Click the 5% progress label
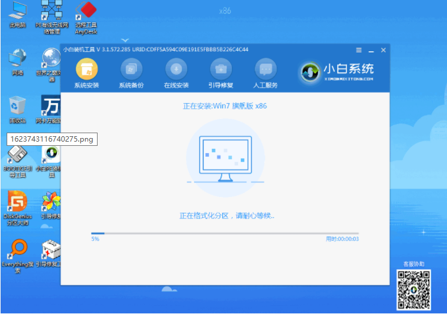The height and width of the screenshot is (314, 447). pos(95,239)
